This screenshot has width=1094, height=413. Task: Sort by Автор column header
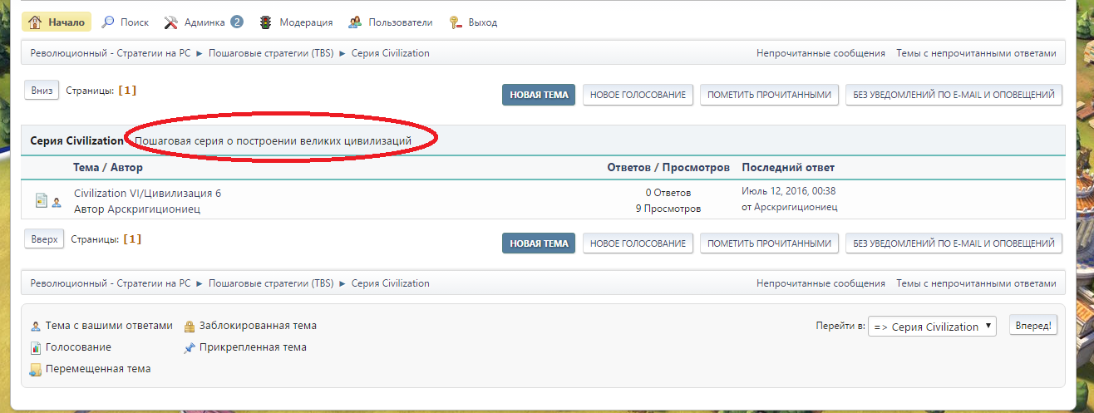(x=127, y=168)
